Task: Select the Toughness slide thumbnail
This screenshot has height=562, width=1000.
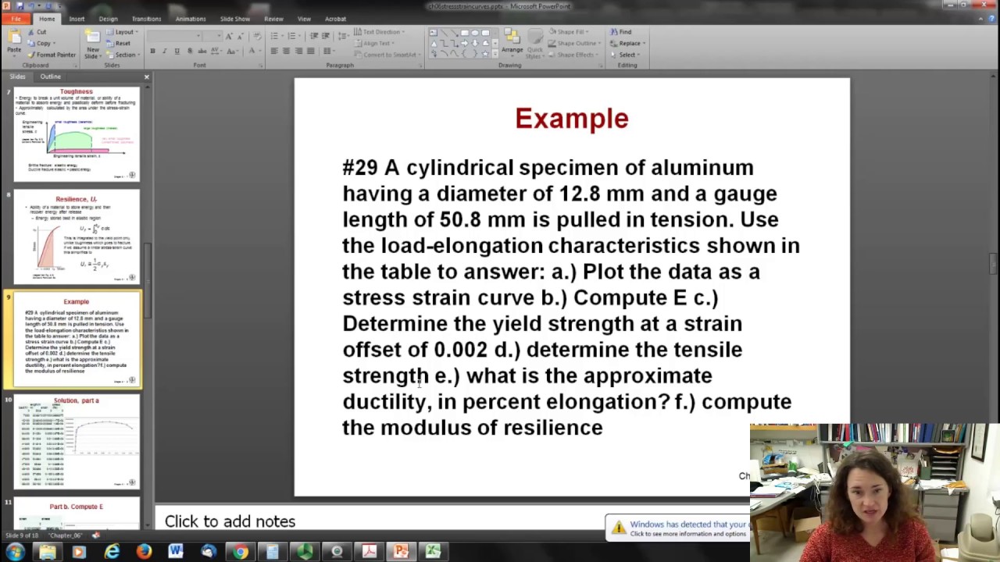Action: [76, 133]
